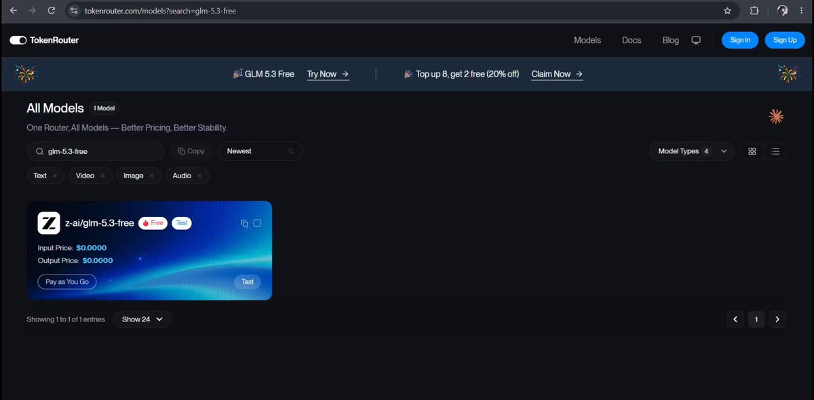Expand the Model Types dropdown

[x=692, y=151]
